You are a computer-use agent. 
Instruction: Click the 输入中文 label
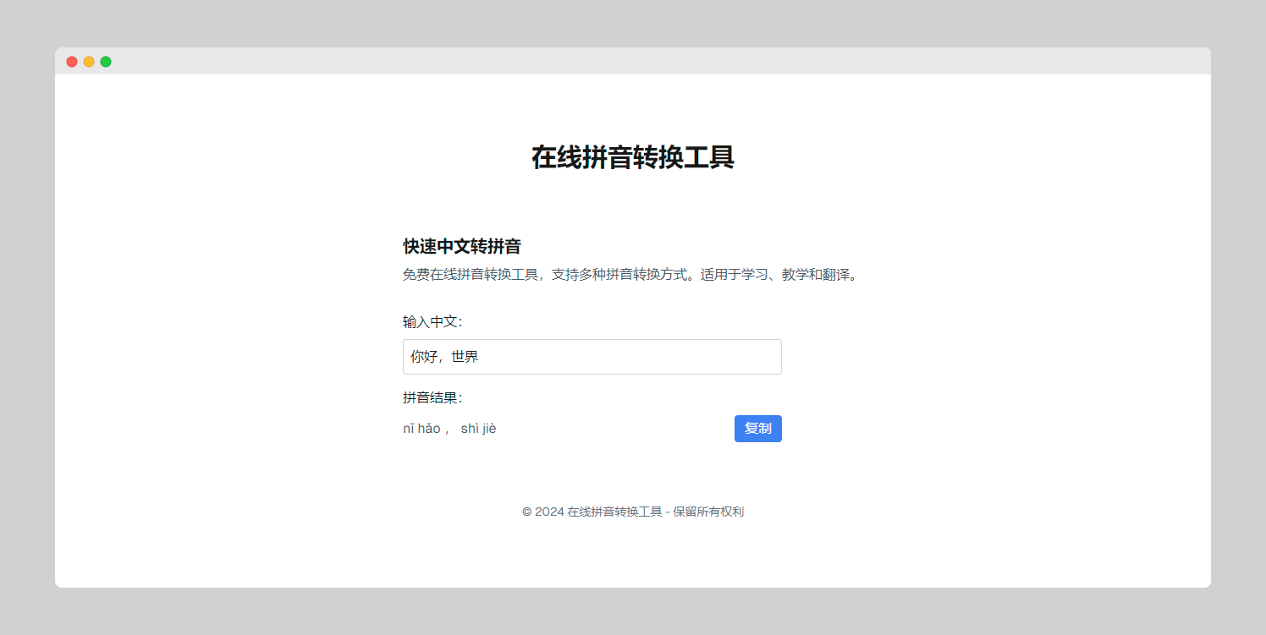pos(432,322)
